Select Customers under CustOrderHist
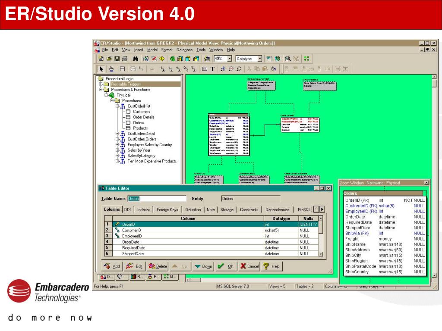 (142, 112)
